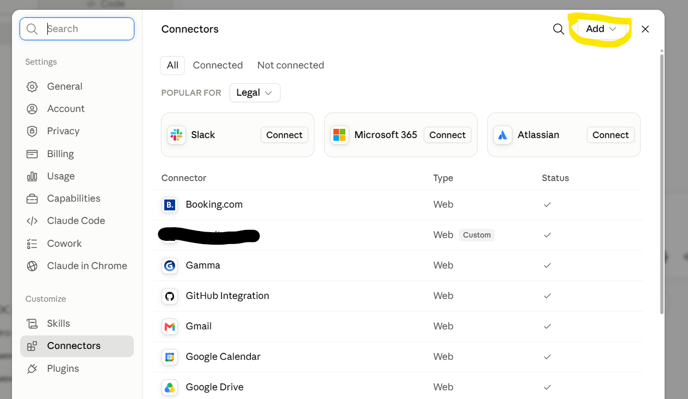The height and width of the screenshot is (399, 688).
Task: Click the Gmail envelope icon
Action: (170, 327)
